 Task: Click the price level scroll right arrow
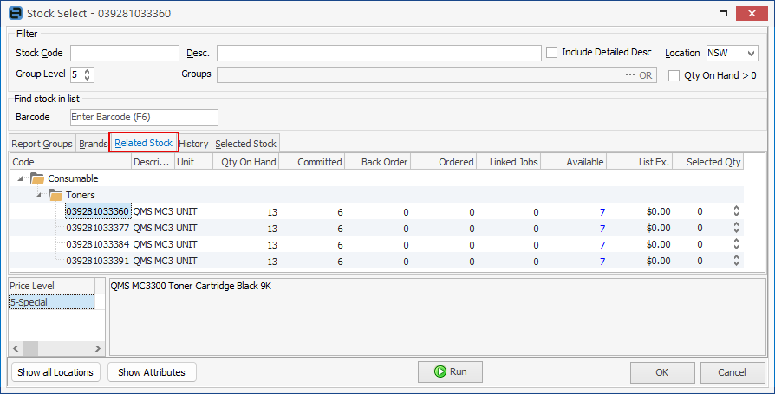click(97, 348)
